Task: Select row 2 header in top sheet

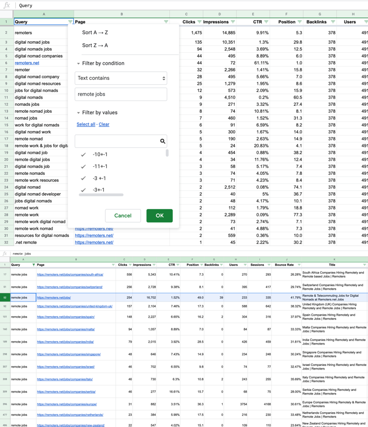Action: [6, 33]
